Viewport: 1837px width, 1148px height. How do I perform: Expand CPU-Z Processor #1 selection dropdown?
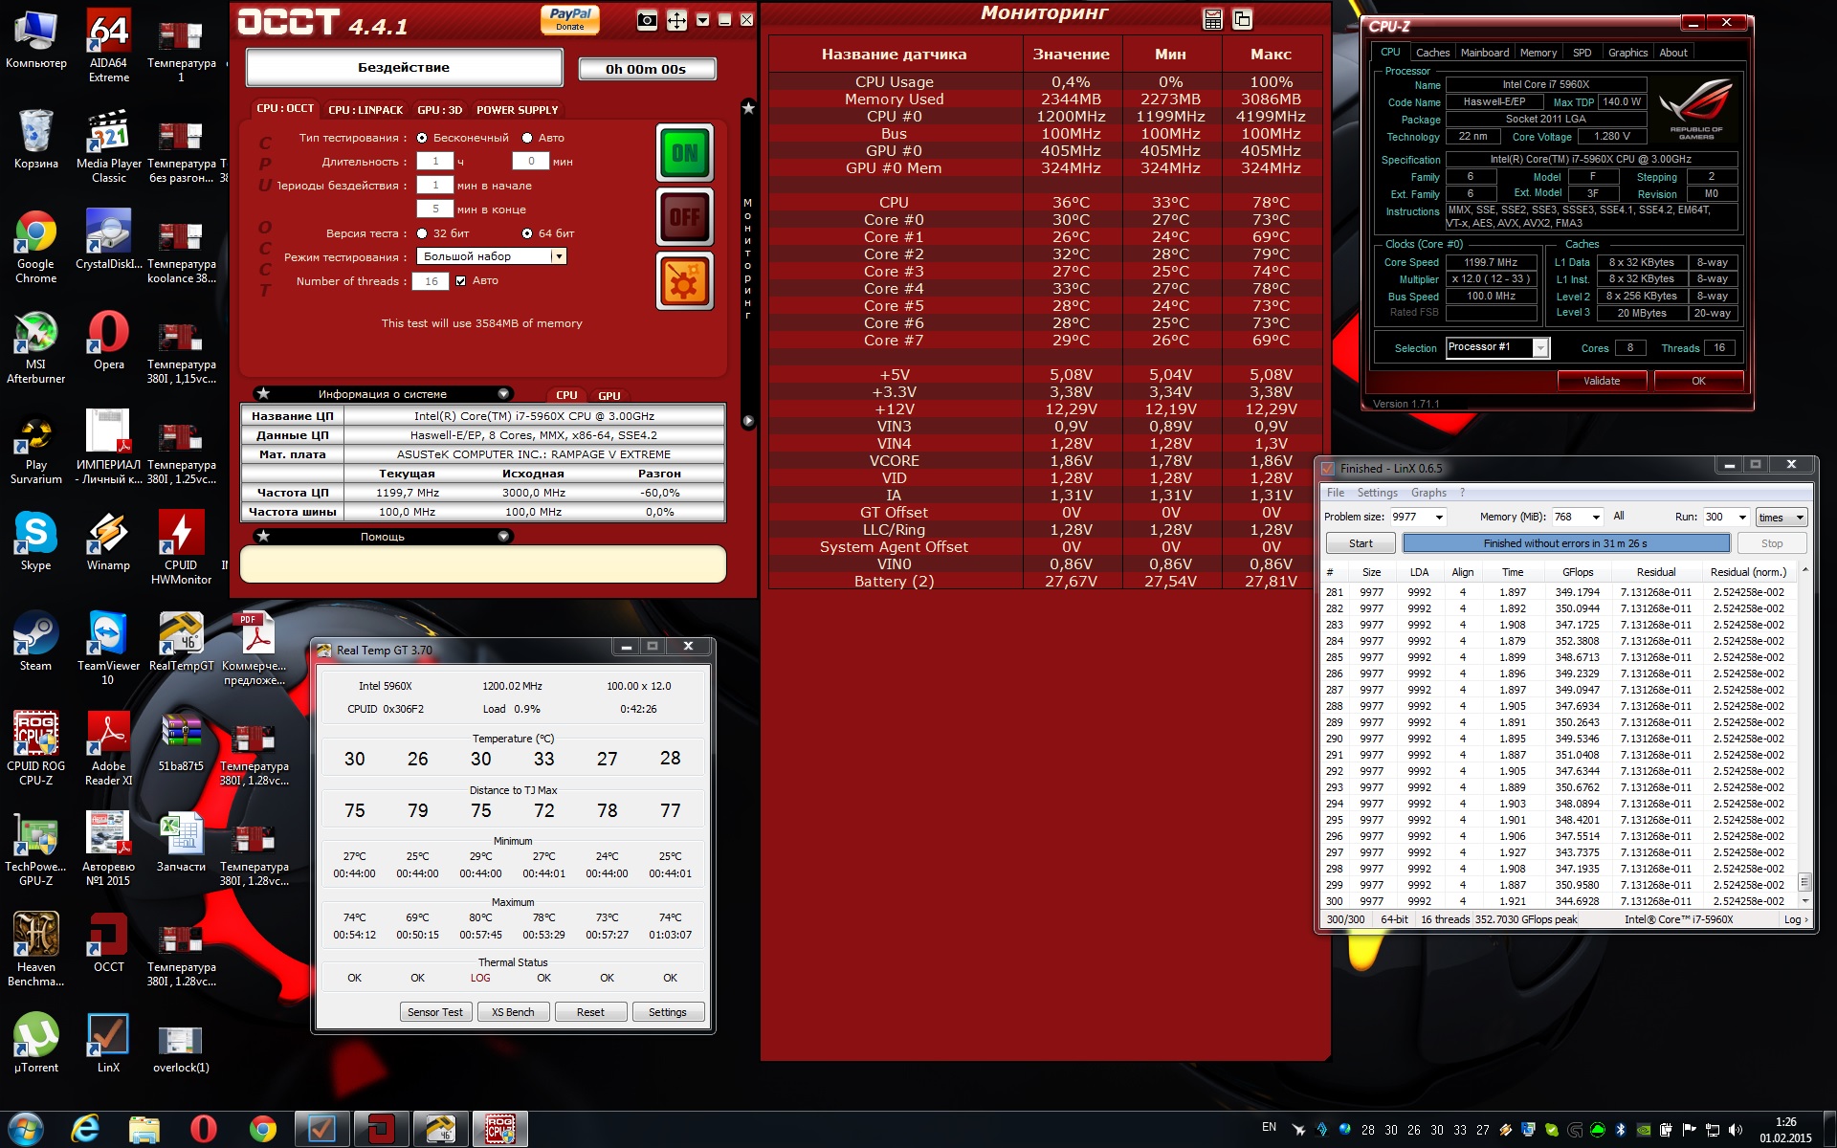click(1539, 348)
